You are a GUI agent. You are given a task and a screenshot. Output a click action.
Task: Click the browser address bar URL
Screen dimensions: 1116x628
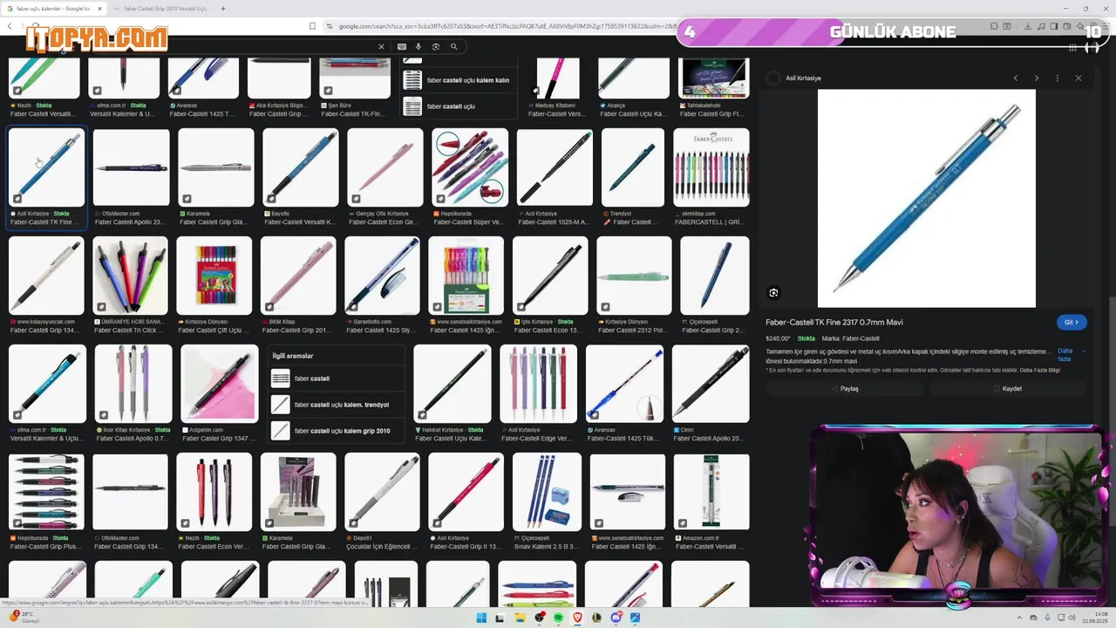click(506, 26)
